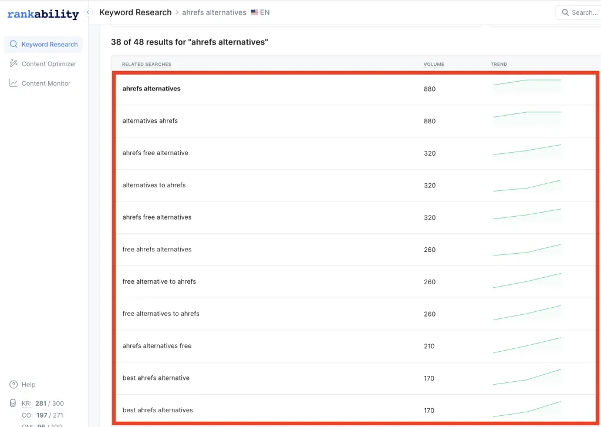The width and height of the screenshot is (601, 427).
Task: Click trend sparkline for free ahrefs alternatives
Action: coord(526,250)
